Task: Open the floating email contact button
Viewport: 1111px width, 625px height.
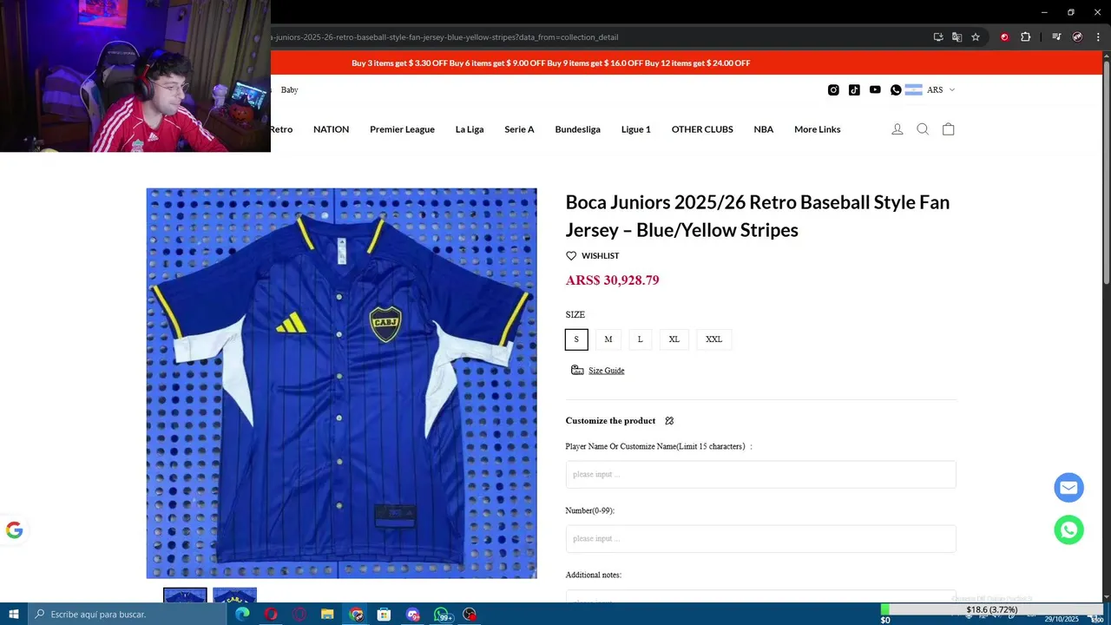Action: [x=1068, y=488]
